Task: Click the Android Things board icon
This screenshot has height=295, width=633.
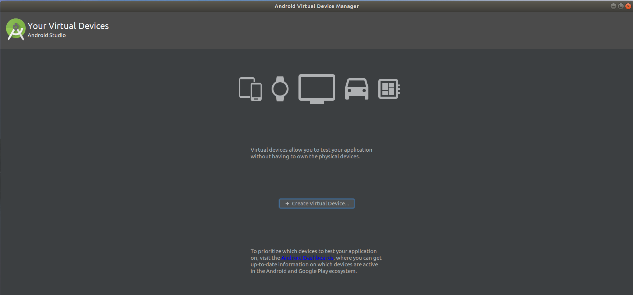Action: (x=389, y=89)
